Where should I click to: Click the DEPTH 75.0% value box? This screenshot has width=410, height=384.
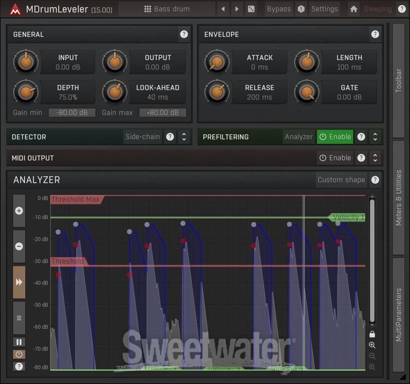(x=68, y=92)
